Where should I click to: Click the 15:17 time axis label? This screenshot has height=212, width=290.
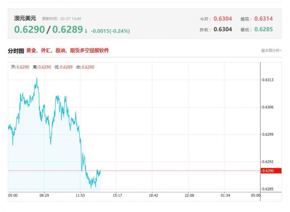pos(117,195)
